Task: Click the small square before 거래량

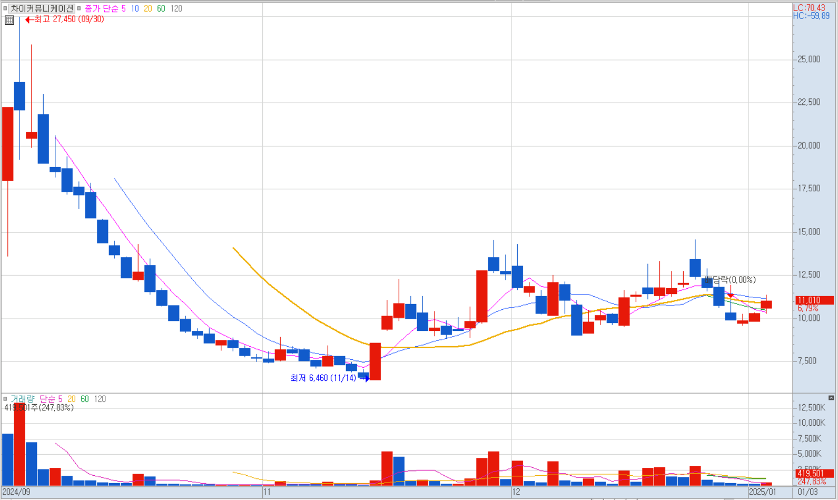Action: (x=5, y=399)
